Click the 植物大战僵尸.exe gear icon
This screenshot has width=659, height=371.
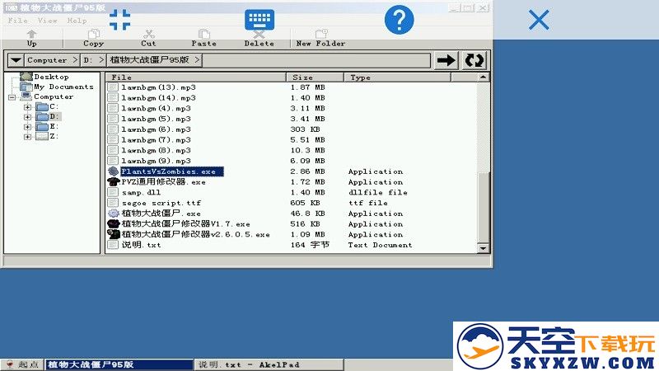click(x=113, y=214)
